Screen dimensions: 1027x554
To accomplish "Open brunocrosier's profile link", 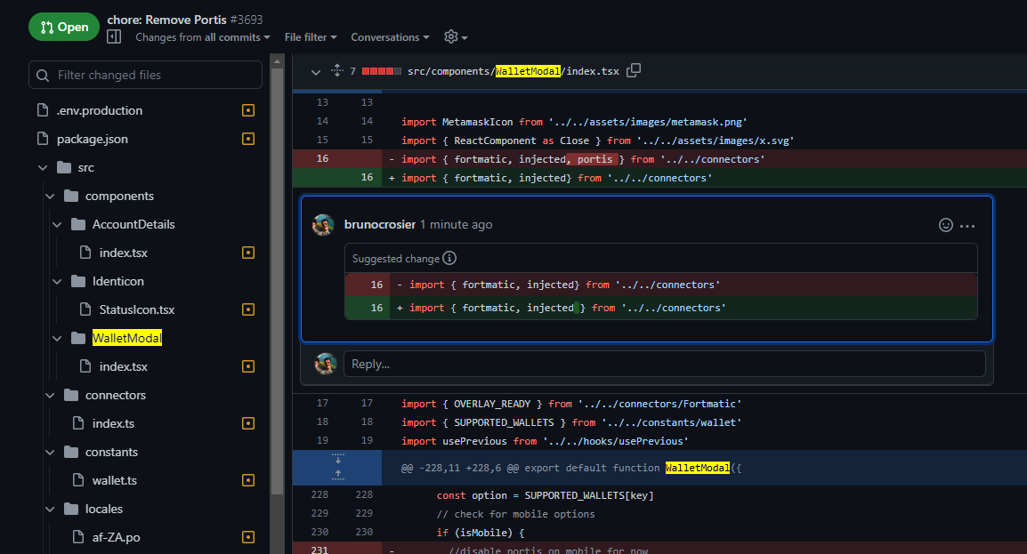I will click(380, 224).
